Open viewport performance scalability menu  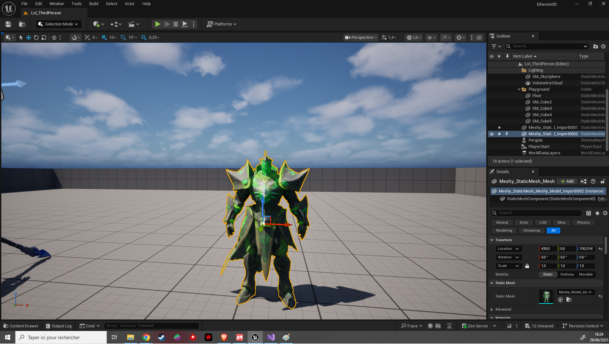click(446, 38)
